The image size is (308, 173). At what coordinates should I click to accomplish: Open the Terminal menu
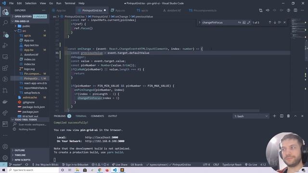coord(70,3)
